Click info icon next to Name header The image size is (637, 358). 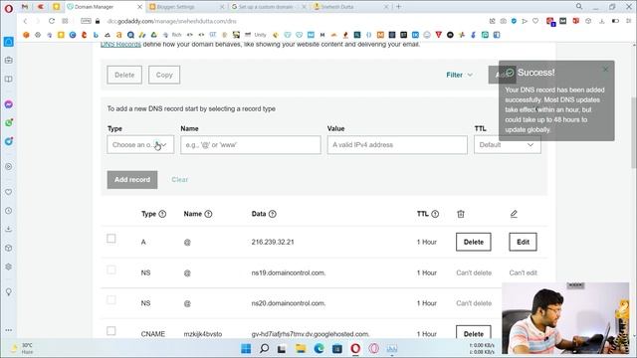[x=208, y=214]
